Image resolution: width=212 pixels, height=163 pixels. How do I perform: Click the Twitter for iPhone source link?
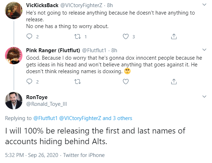[x=84, y=155]
